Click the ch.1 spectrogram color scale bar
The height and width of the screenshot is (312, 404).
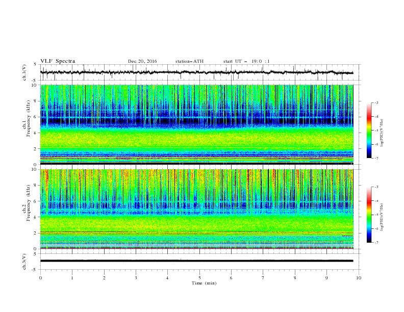pyautogui.click(x=369, y=131)
